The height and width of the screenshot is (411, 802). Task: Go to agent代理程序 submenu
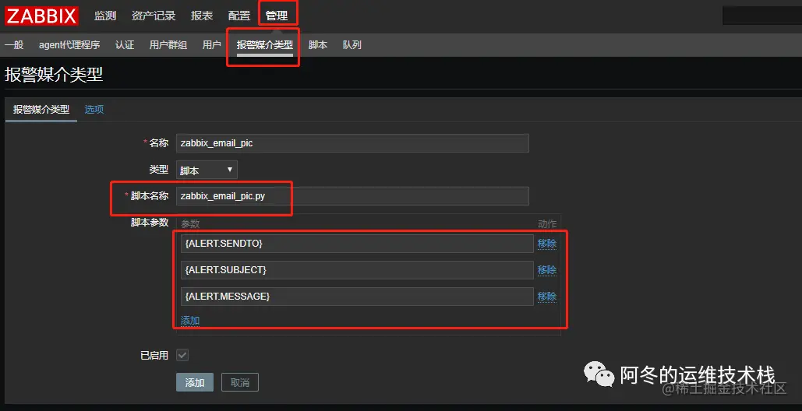pos(69,45)
